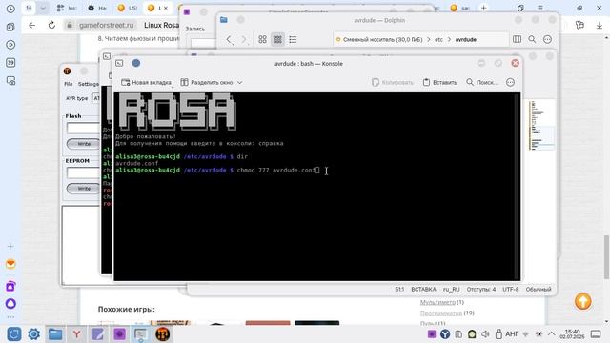Viewport: 610px width, 343px height.
Task: Open the 'Программатор' category link
Action: point(441,313)
